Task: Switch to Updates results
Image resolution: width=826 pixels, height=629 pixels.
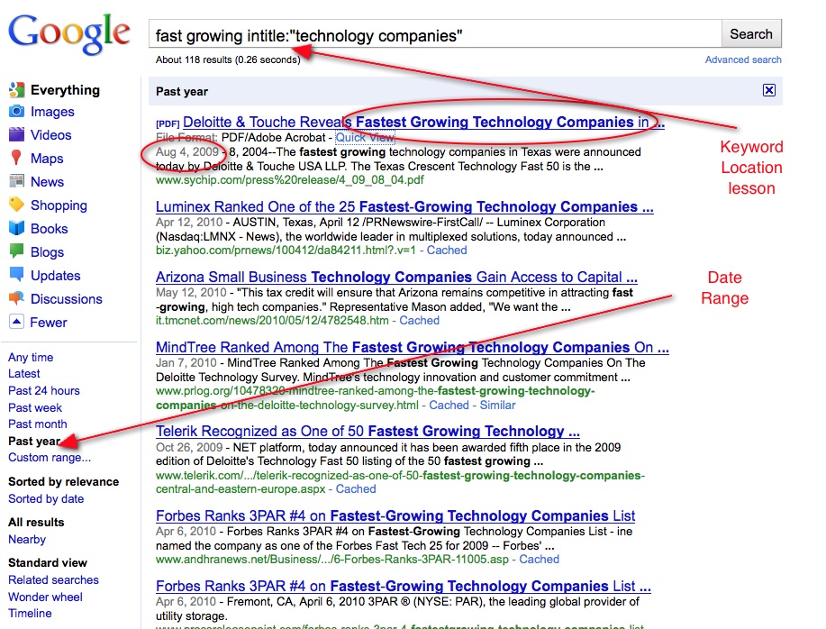Action: tap(55, 276)
